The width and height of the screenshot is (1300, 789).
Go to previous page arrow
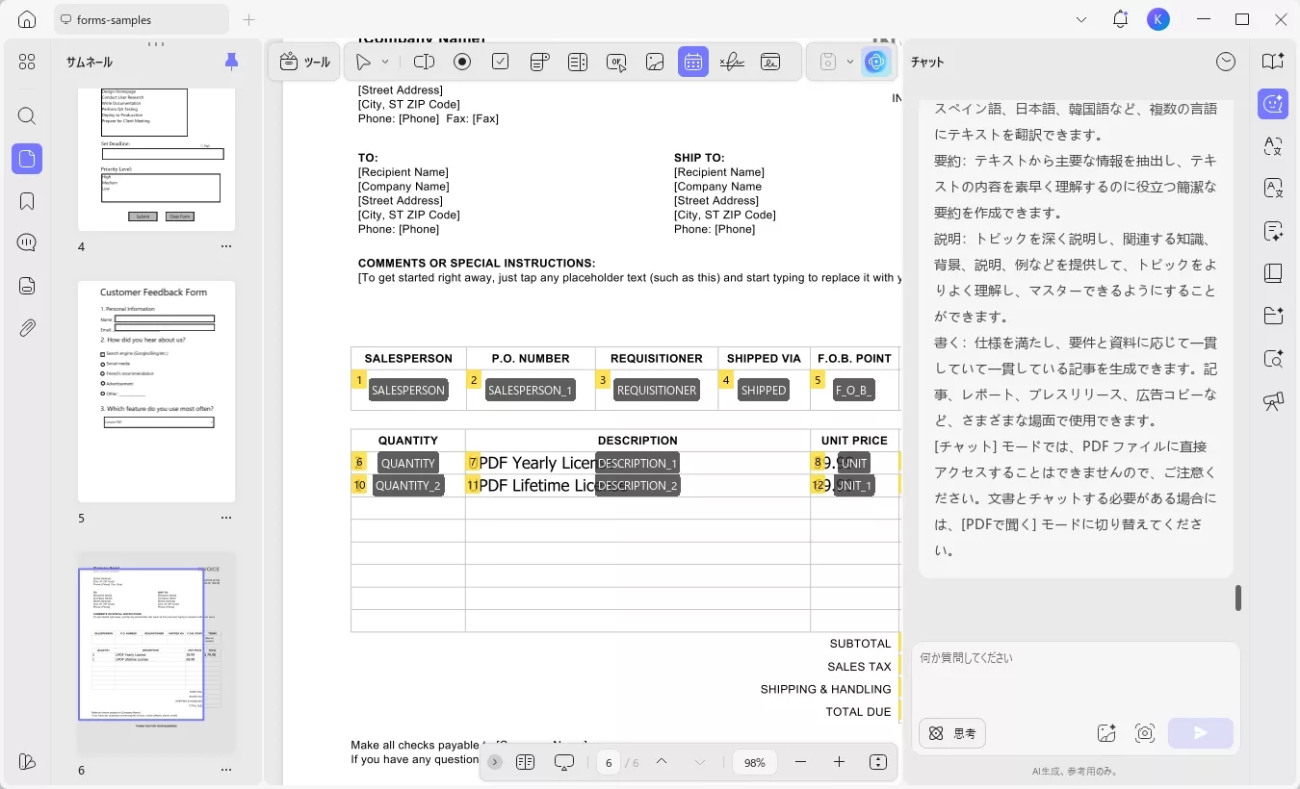click(662, 762)
